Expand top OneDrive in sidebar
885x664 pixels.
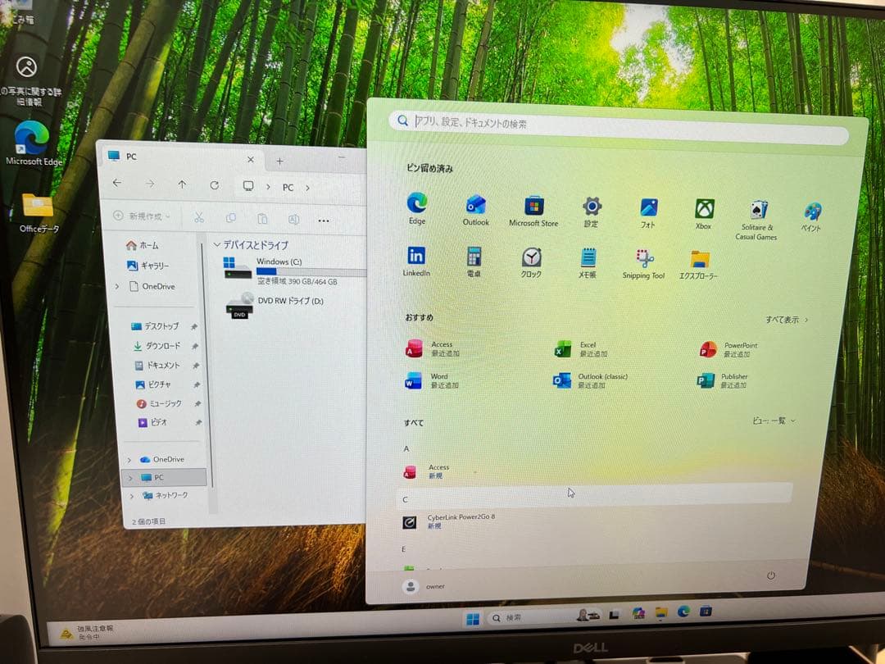[117, 286]
